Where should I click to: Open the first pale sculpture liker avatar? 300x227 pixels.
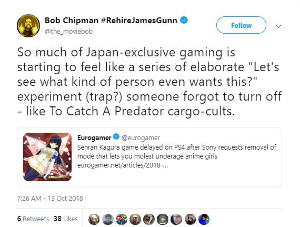(x=94, y=219)
